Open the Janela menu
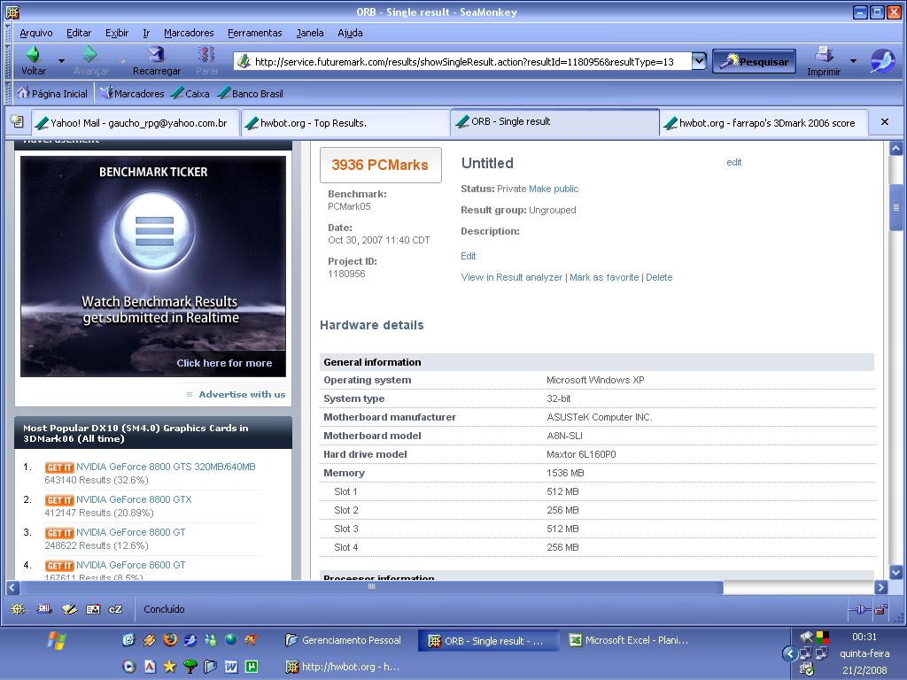 310,33
